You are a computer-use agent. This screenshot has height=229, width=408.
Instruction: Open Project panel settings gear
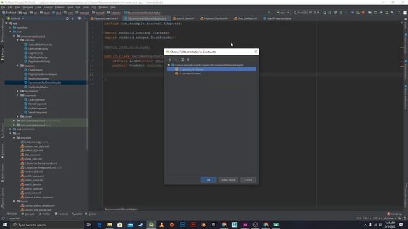(x=80, y=18)
